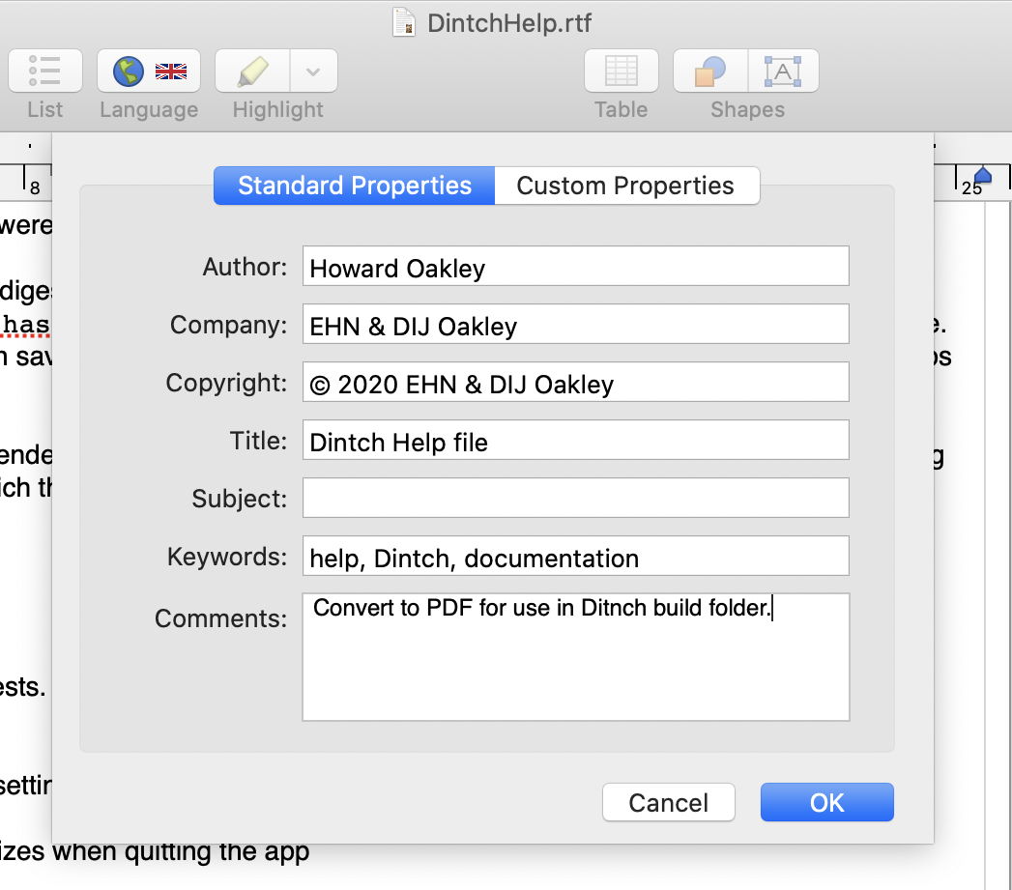
Task: Focus the Company text field
Action: (575, 325)
